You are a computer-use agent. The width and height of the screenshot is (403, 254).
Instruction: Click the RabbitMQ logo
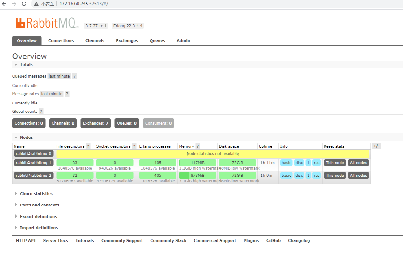(x=47, y=23)
